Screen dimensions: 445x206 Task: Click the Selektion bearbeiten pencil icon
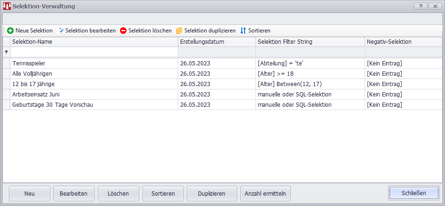[61, 31]
